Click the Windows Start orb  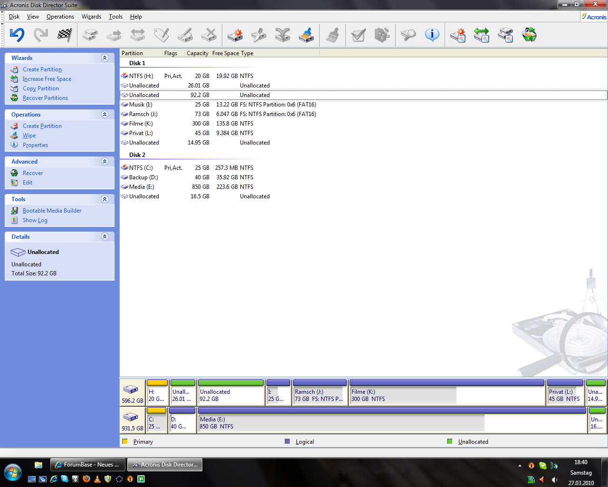pos(13,472)
